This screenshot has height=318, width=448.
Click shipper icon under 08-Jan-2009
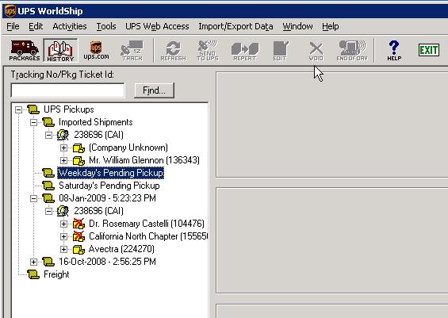tap(63, 211)
